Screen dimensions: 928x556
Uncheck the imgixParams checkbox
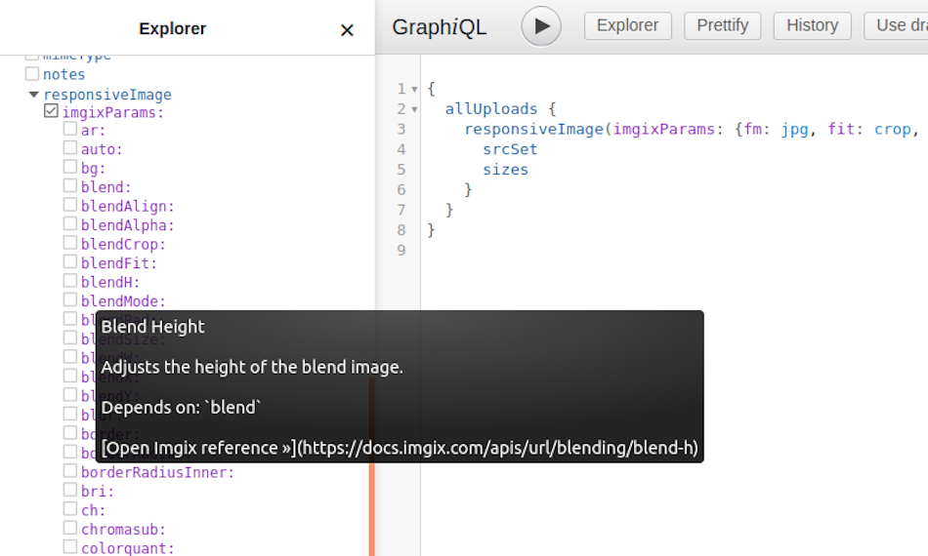pyautogui.click(x=52, y=112)
